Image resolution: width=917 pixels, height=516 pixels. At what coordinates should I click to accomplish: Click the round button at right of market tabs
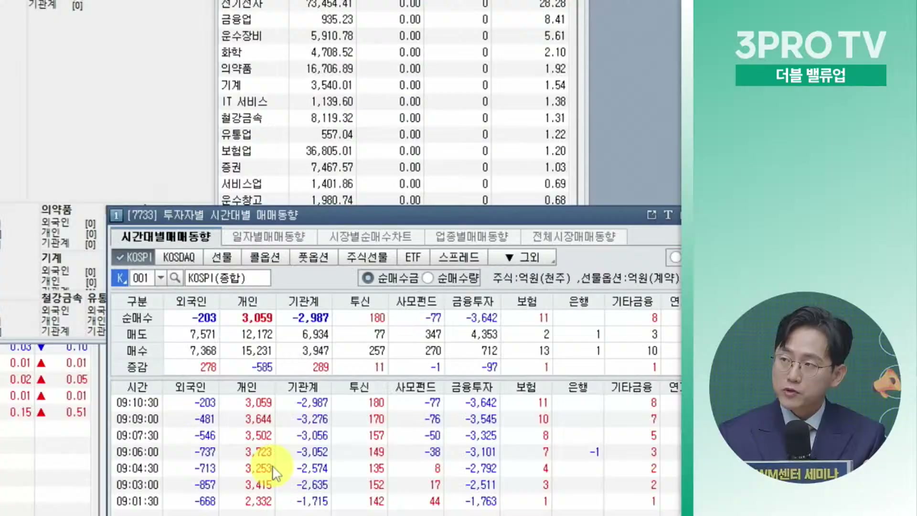pos(674,258)
